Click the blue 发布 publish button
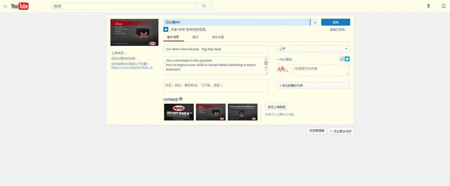Image resolution: width=450 pixels, height=186 pixels. (335, 22)
